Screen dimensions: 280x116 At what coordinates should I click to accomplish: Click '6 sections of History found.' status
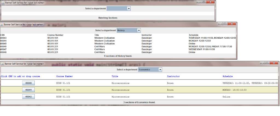118,56
